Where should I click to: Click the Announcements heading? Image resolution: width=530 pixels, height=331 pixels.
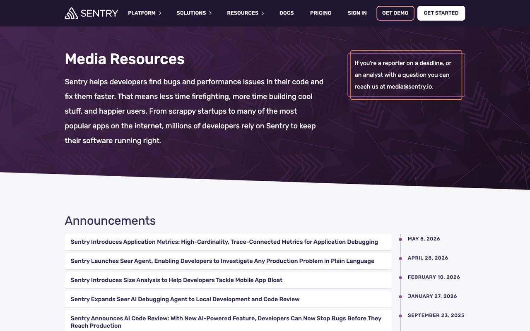tap(110, 221)
